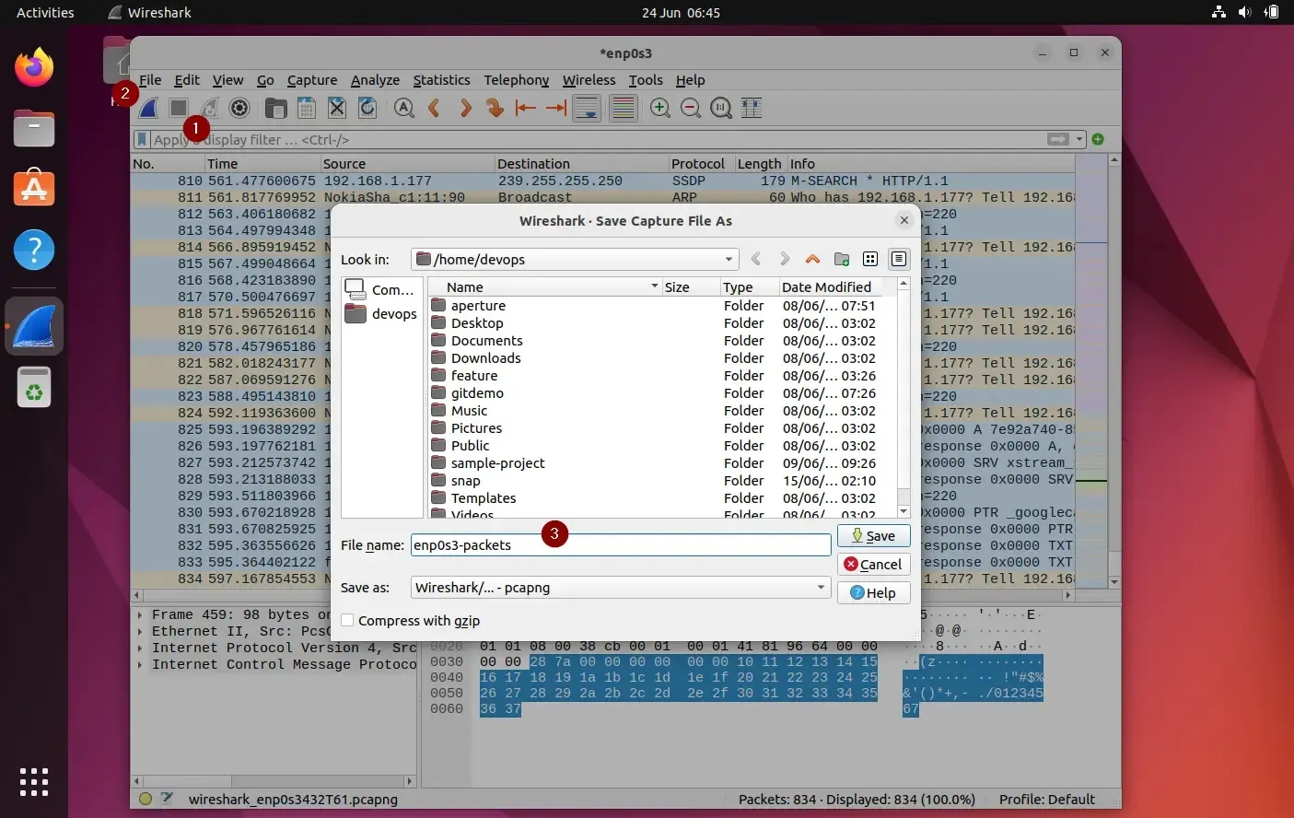Enable Compress with gzip
This screenshot has width=1294, height=818.
pyautogui.click(x=347, y=620)
